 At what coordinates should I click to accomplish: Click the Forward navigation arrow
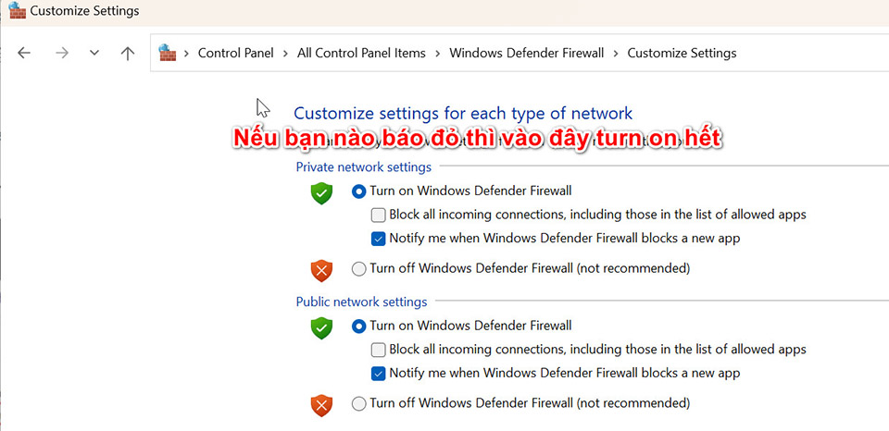click(x=61, y=53)
